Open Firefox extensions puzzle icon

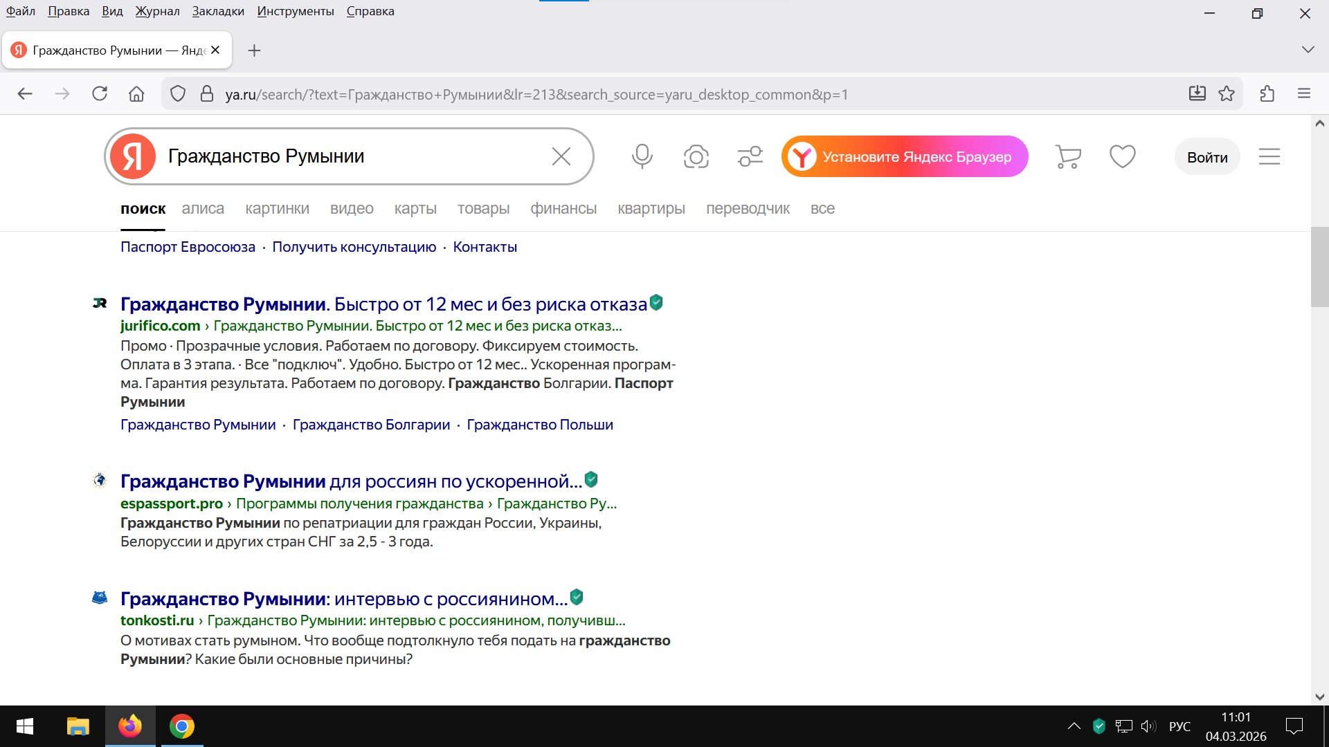pos(1267,94)
